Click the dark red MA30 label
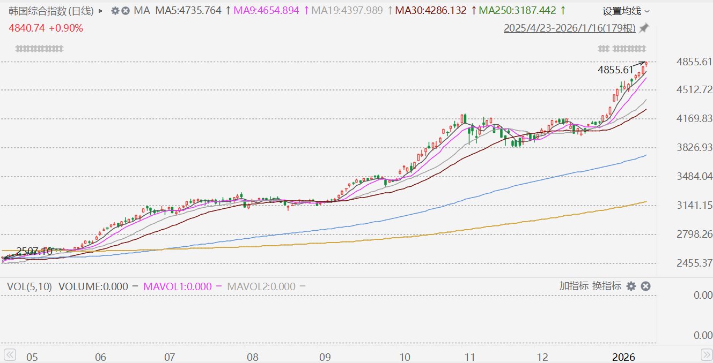The image size is (713, 363). point(431,11)
